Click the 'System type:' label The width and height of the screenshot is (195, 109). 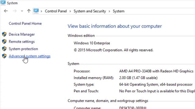[x=84, y=84]
